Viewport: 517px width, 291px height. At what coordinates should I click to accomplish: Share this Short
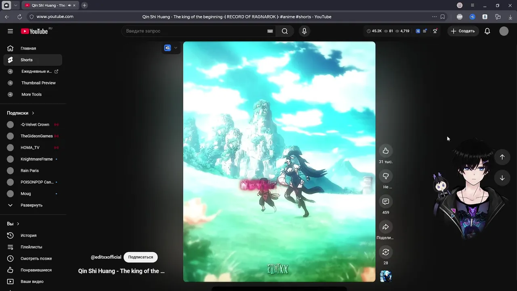pyautogui.click(x=386, y=227)
